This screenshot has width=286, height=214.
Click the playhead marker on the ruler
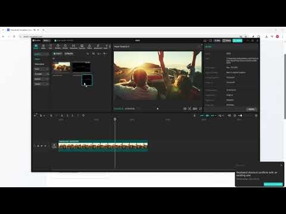115,119
